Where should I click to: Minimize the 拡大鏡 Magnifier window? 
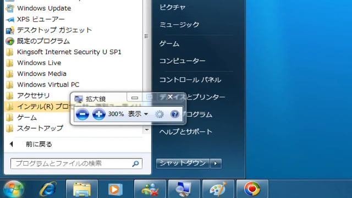135,97
